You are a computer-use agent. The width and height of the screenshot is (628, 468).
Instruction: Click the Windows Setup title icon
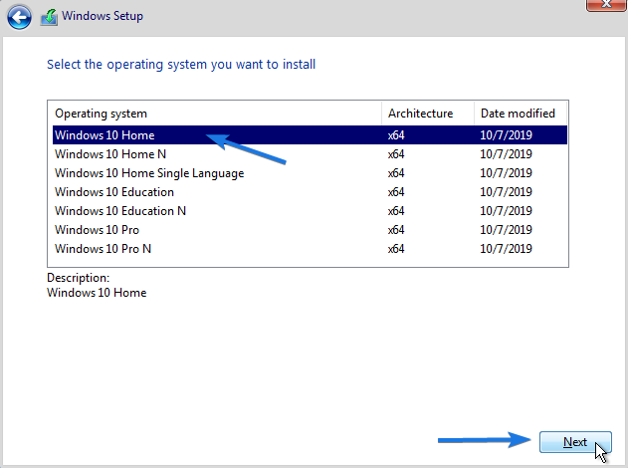point(49,17)
